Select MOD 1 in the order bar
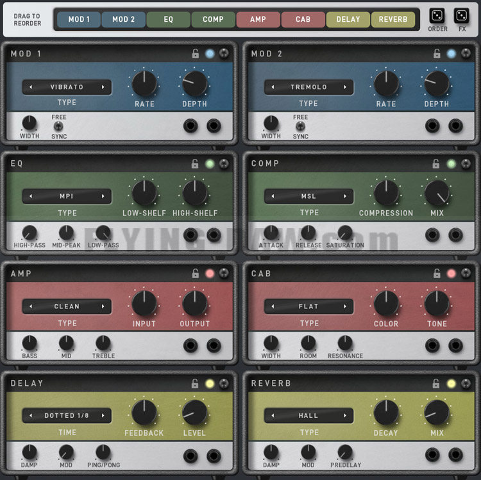481x480 pixels. pos(79,20)
